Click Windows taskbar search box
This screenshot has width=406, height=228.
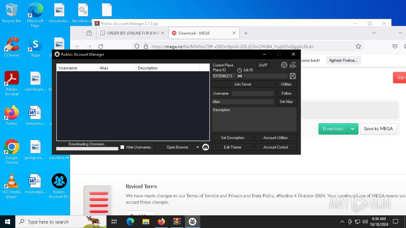click(61, 222)
